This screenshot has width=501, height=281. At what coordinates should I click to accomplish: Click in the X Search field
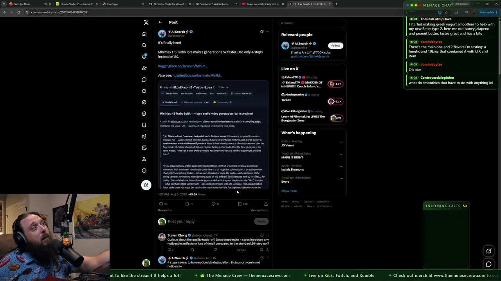tap(312, 23)
